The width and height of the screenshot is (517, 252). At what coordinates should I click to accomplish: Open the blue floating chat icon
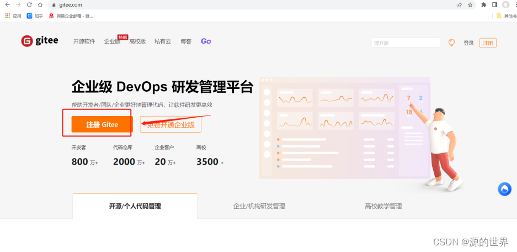pyautogui.click(x=504, y=189)
